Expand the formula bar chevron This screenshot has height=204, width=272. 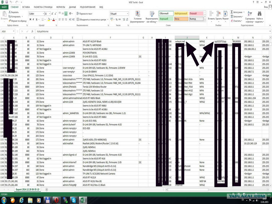pyautogui.click(x=270, y=31)
